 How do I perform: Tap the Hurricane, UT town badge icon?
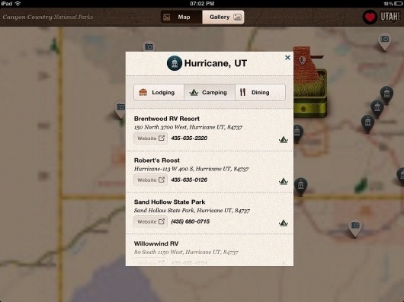point(175,63)
